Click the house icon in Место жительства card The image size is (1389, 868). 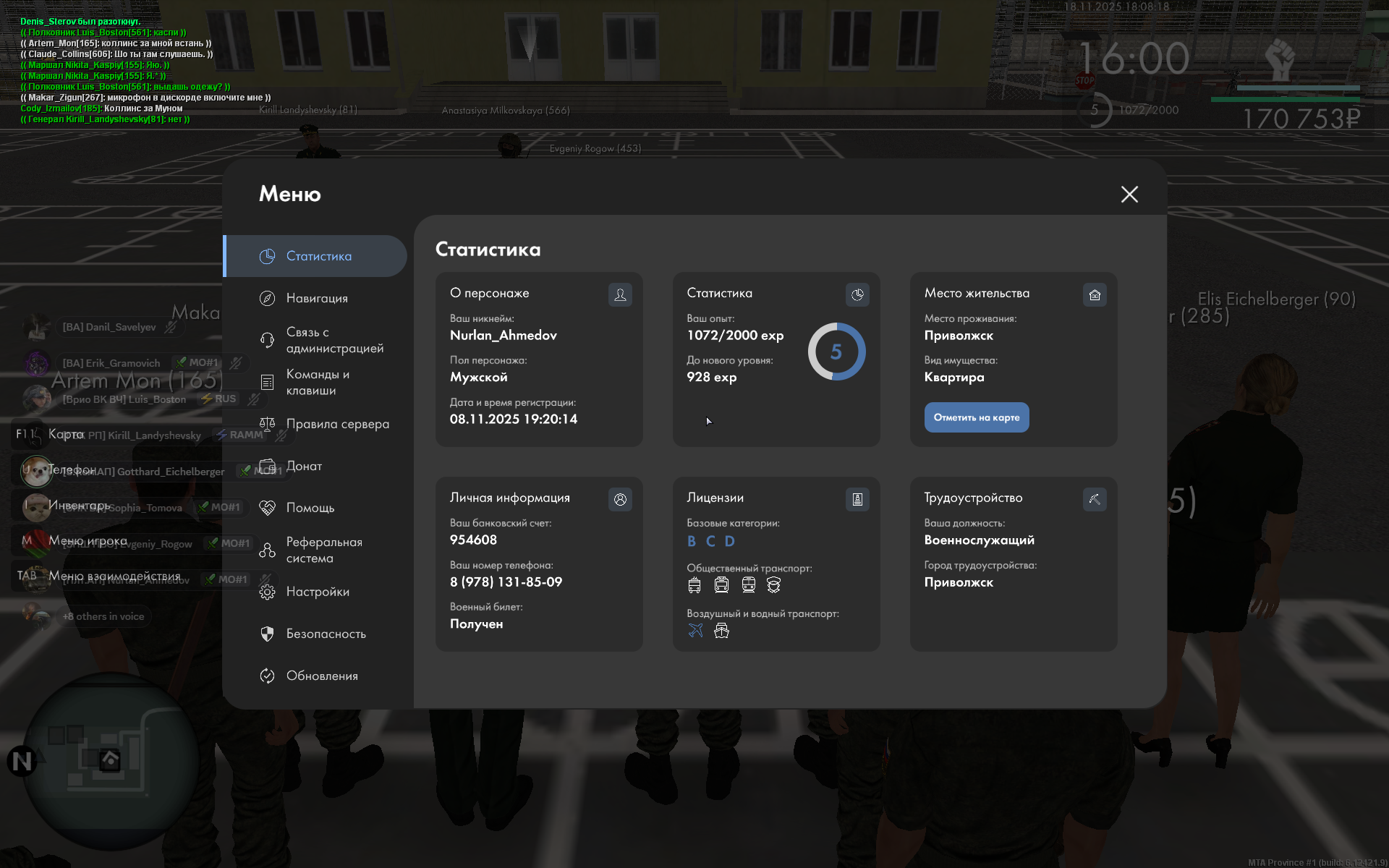(1095, 294)
